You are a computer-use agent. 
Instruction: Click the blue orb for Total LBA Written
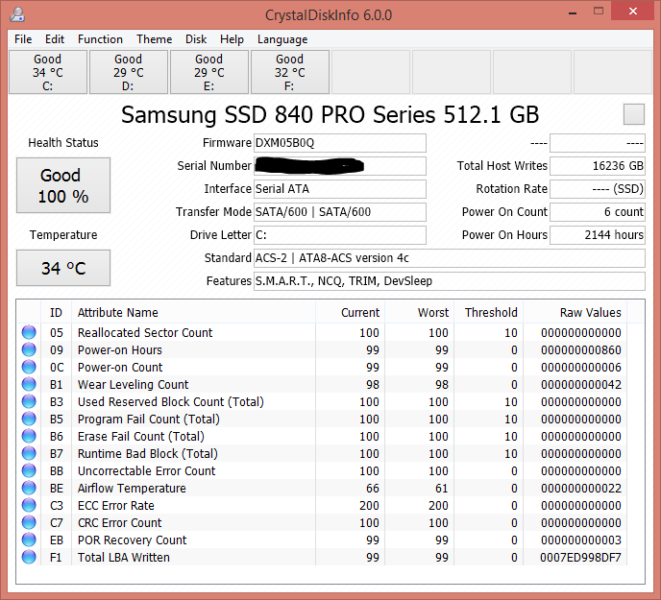29,558
